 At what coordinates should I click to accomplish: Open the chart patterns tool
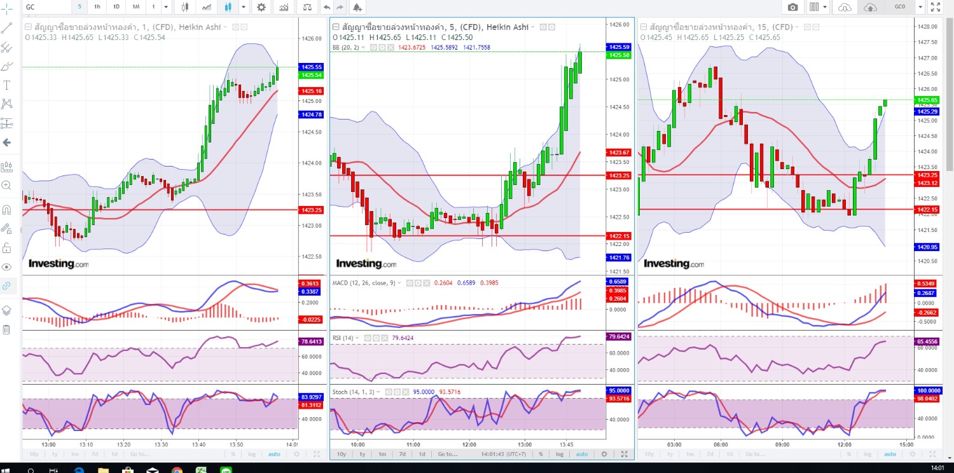[x=7, y=104]
